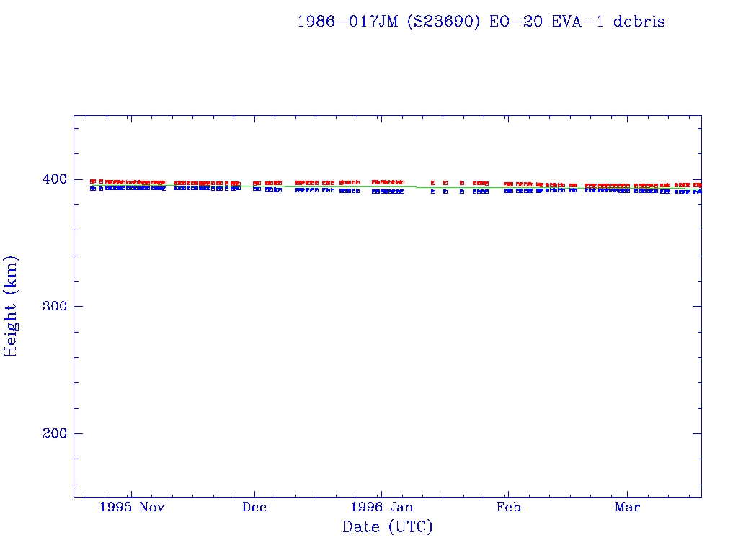Pick the leftmost red data marker
The image size is (738, 553).
tap(92, 181)
